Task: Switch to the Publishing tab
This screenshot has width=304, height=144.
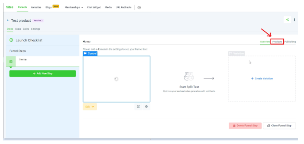Action: click(290, 42)
